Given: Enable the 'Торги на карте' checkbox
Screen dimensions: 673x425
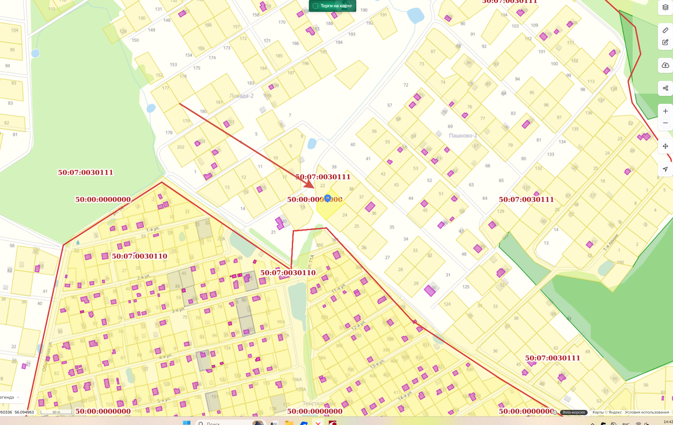Looking at the screenshot, I should [x=315, y=6].
